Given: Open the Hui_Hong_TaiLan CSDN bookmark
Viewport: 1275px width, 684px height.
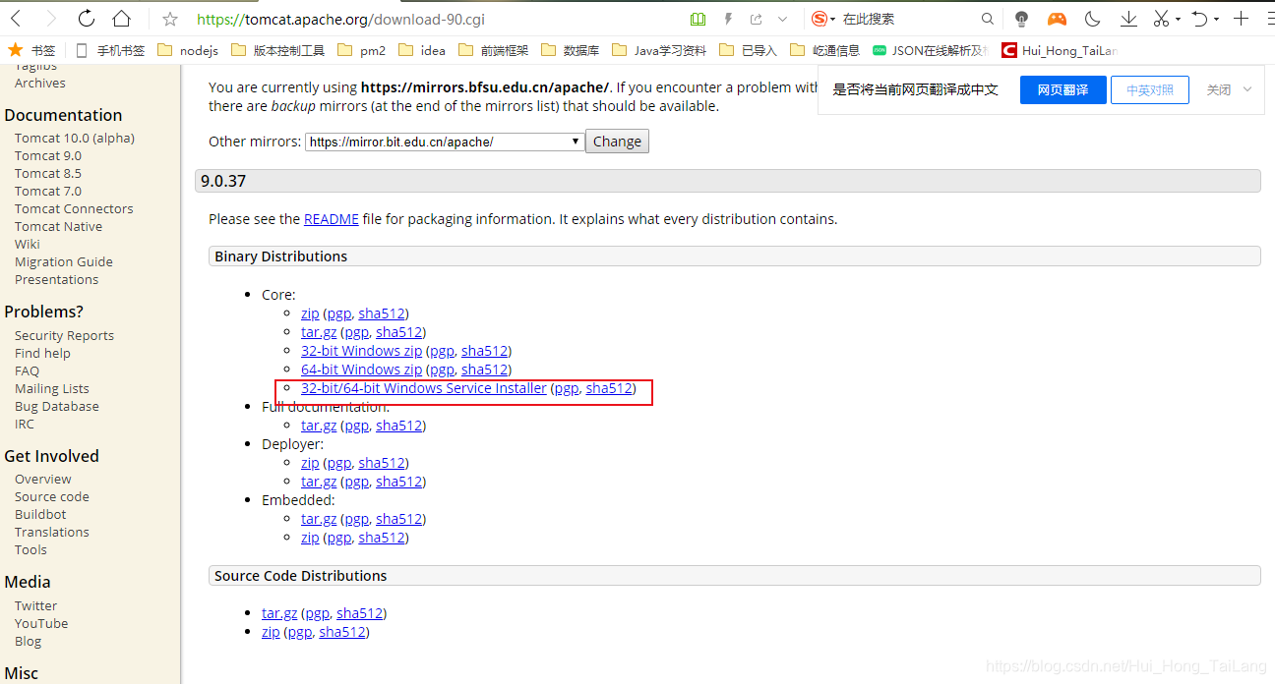Looking at the screenshot, I should coord(1060,50).
